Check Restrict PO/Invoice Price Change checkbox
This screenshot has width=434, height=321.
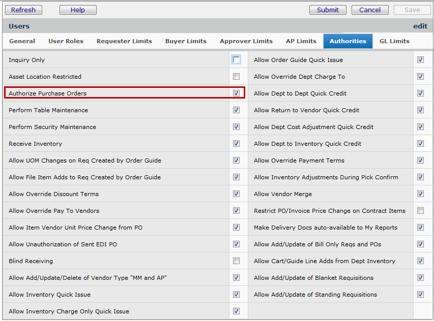(x=420, y=211)
